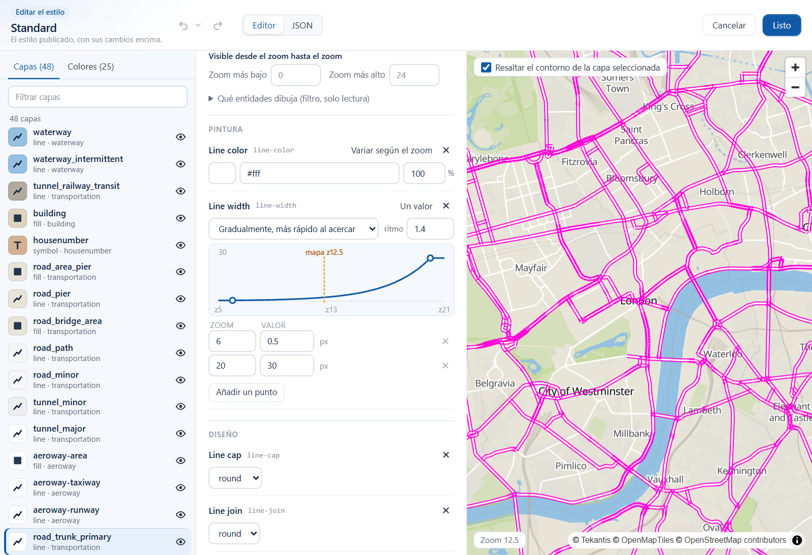812x555 pixels.
Task: Zoom out the map with minus button
Action: (x=795, y=87)
